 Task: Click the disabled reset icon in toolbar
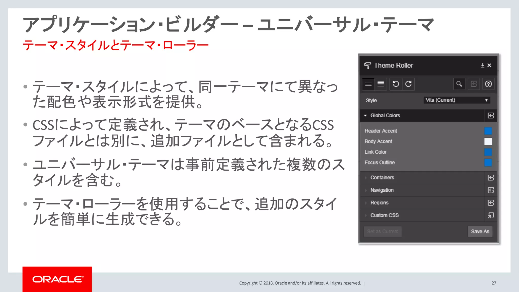pos(474,84)
